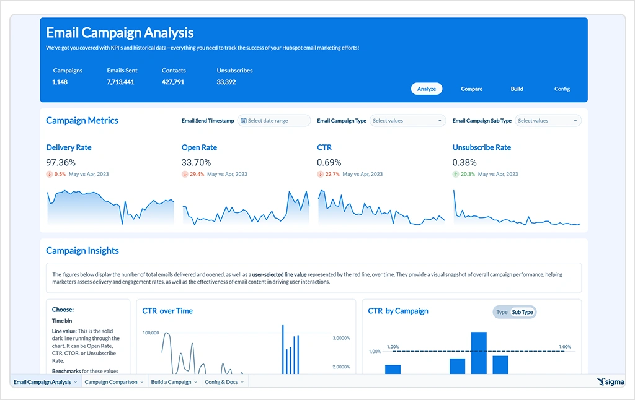Open the Email Campaign Type dropdown

[407, 121]
